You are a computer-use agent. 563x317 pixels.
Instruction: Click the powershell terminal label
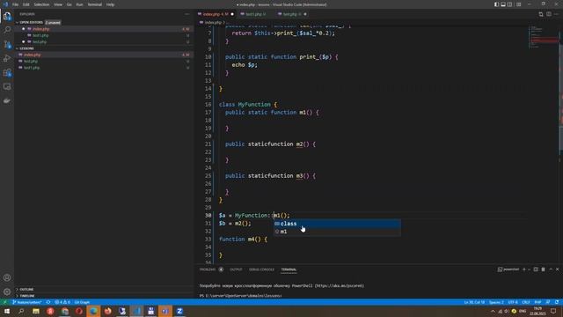(508, 269)
